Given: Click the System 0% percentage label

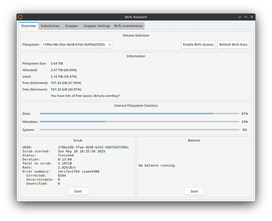Looking at the screenshot, I should pos(245,130).
